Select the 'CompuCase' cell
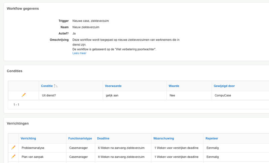Viewport: 269px width, 163px height. [x=240, y=95]
